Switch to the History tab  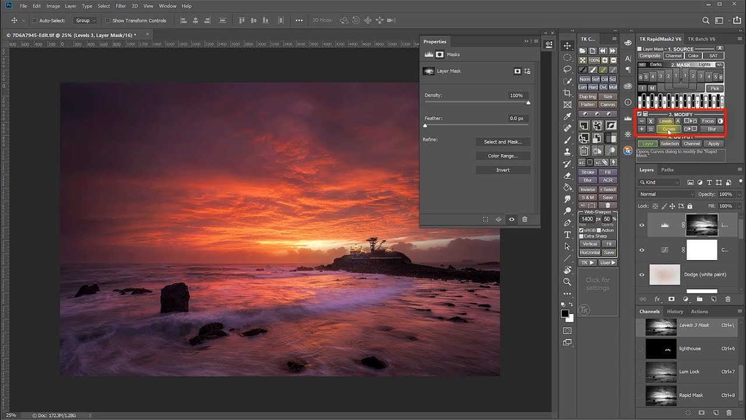pyautogui.click(x=675, y=311)
